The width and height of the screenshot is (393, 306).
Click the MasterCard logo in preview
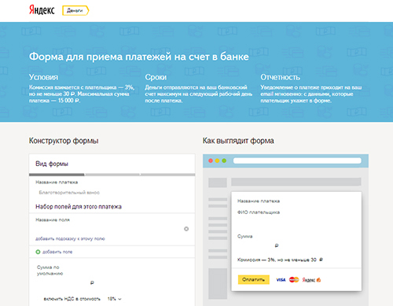pos(294,280)
